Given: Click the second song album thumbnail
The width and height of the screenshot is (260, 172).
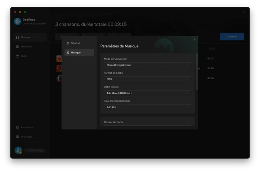Looking at the screenshot, I should (59, 69).
